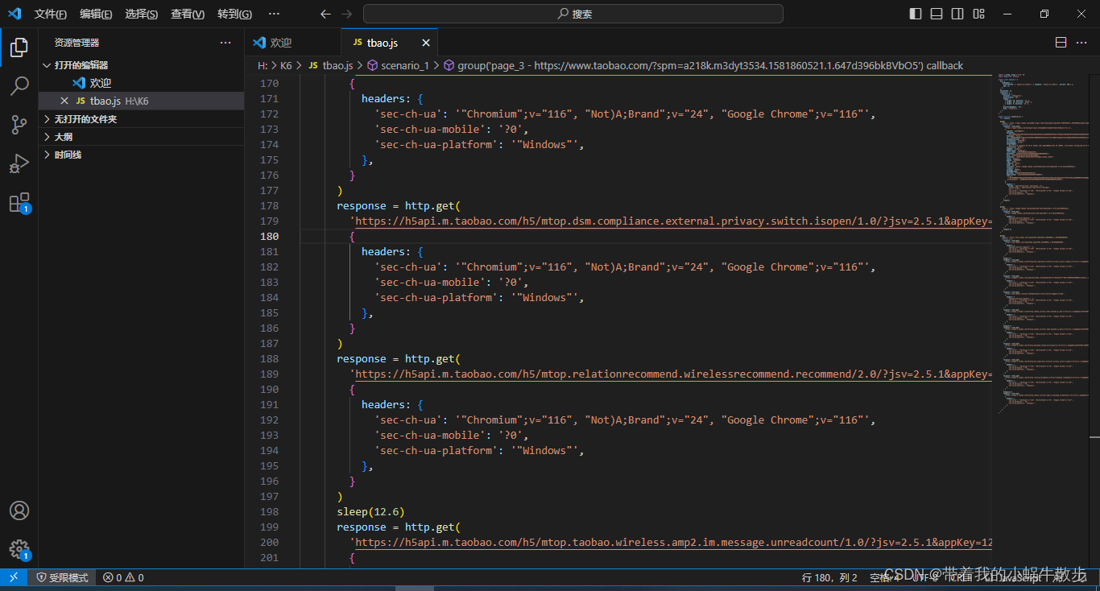Open the Manage gear icon
The width and height of the screenshot is (1100, 591).
click(19, 549)
